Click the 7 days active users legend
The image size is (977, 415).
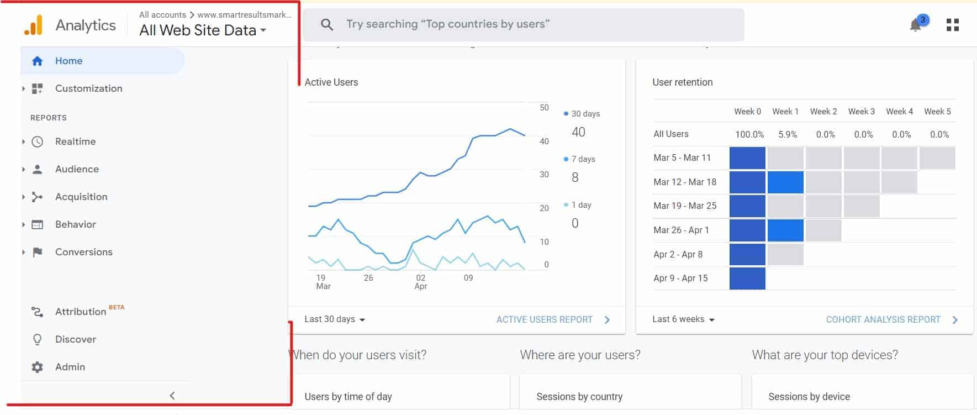(579, 159)
